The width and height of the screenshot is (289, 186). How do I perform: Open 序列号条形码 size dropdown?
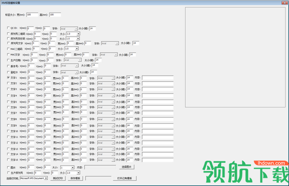[x=78, y=39]
